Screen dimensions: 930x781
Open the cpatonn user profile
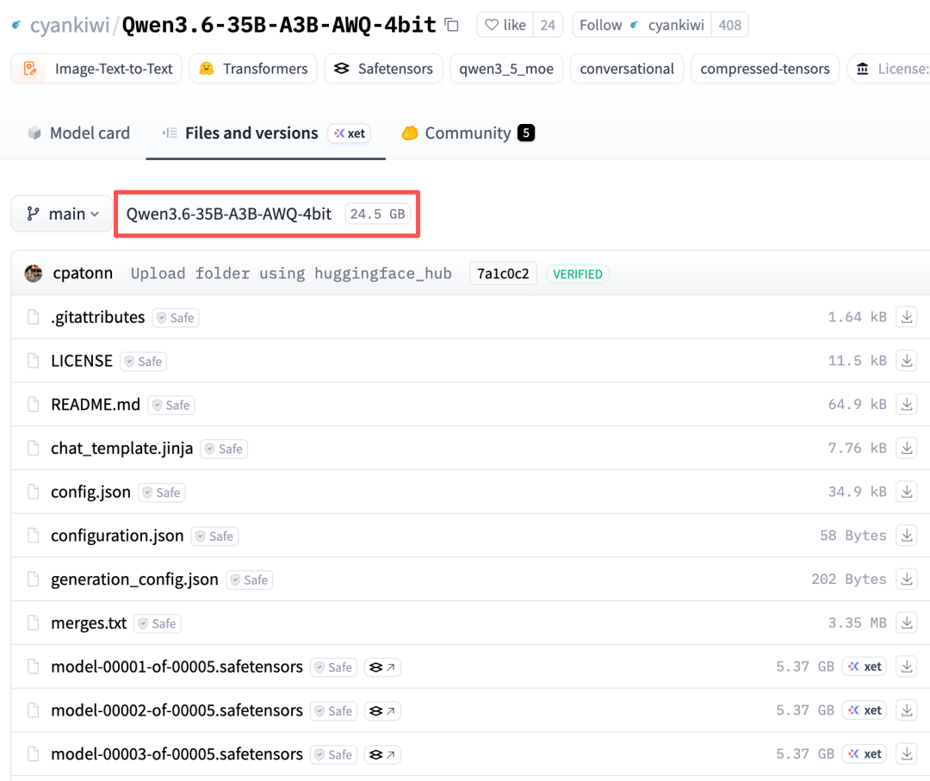point(83,273)
